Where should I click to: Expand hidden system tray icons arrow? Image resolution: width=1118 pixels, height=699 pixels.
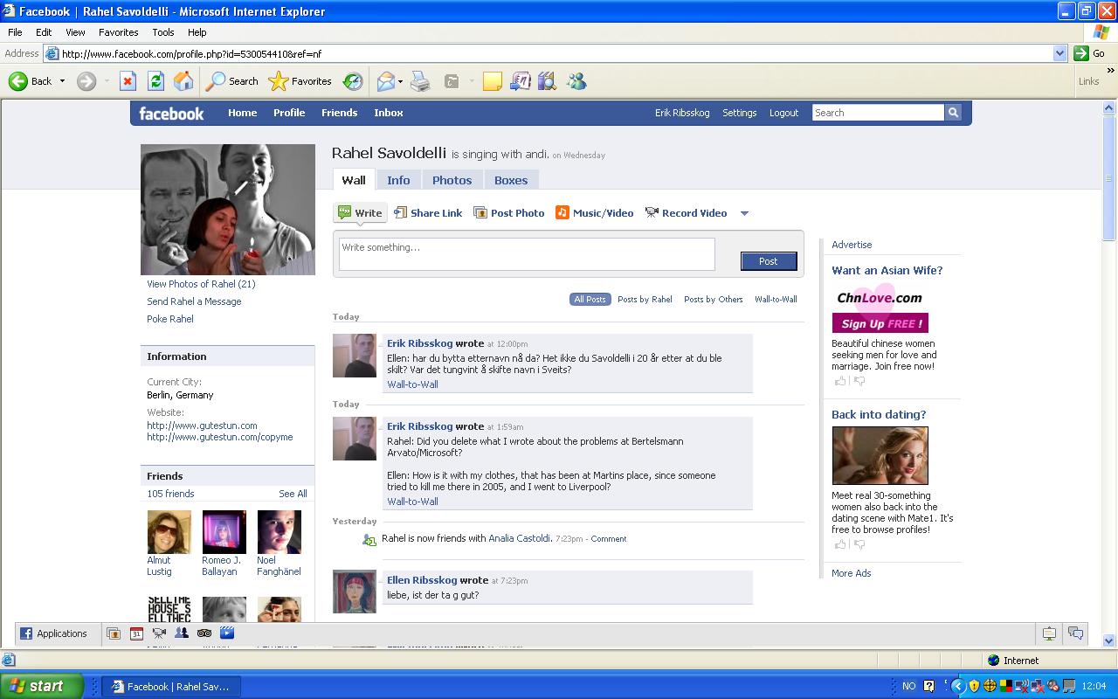[957, 686]
